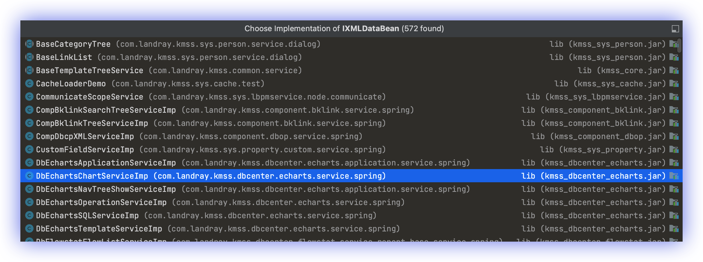Select DbEchartsNavTreeShowServiceImp entry
Image resolution: width=703 pixels, height=262 pixels.
point(351,189)
